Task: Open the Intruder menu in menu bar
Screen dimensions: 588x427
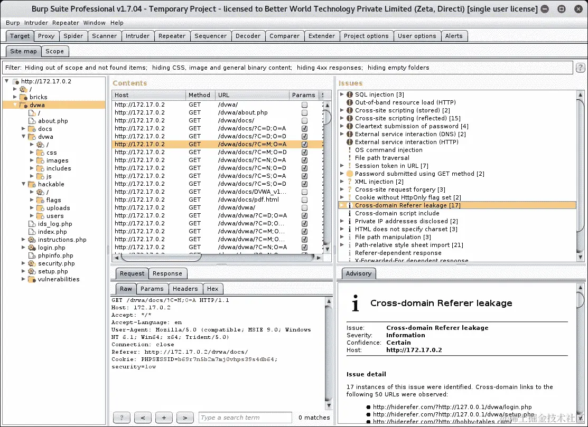Action: 36,23
